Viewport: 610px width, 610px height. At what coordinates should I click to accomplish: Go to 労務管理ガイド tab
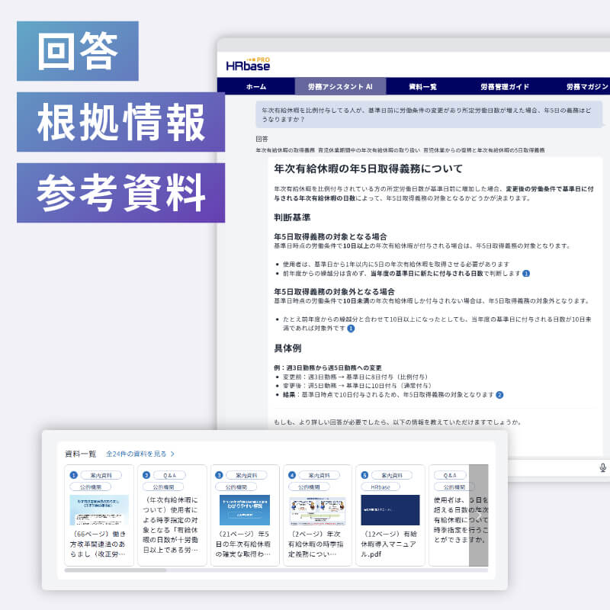504,87
